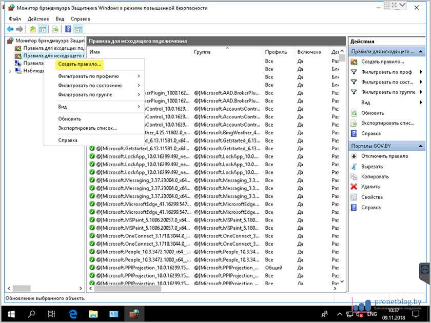Viewport: 431px width, 323px height.
Task: Expand the Наблюдение tree node
Action: [x=10, y=71]
